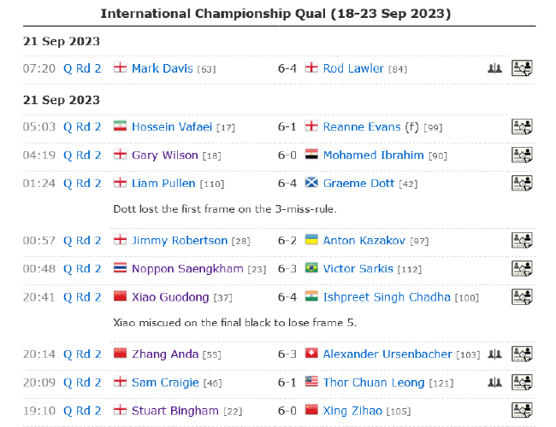Open Graeme Dott player link

(x=358, y=184)
